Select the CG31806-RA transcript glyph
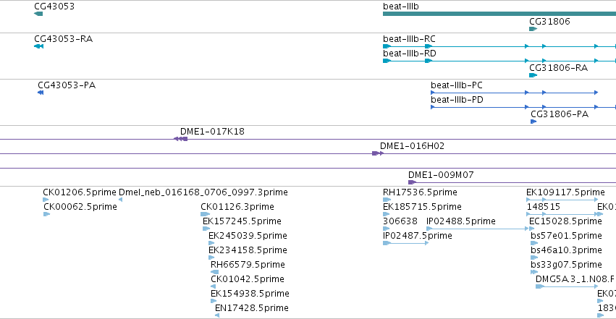616x319 pixels. tap(533, 75)
